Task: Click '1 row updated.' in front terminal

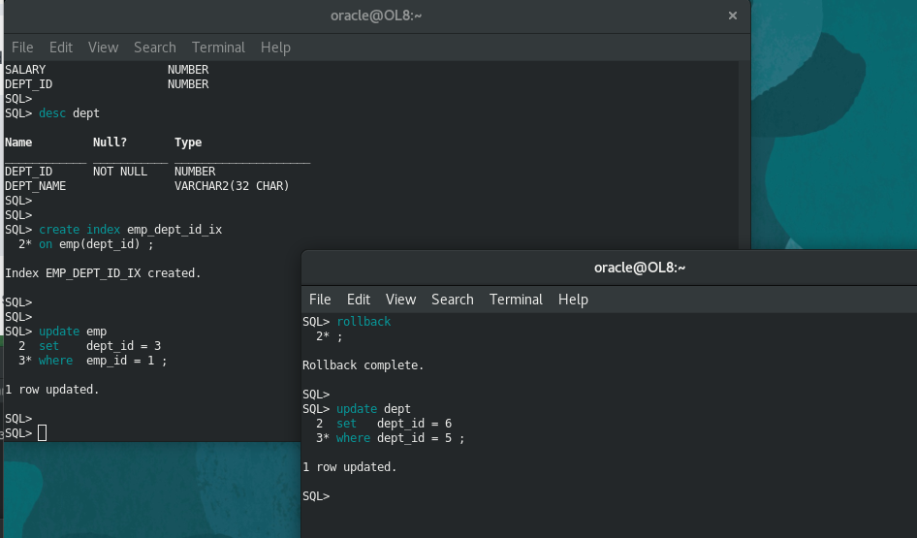Action: pos(350,467)
